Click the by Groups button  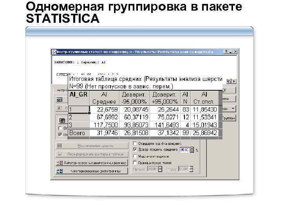[x=229, y=118]
